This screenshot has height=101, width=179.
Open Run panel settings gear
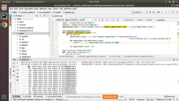pyautogui.click(x=174, y=59)
